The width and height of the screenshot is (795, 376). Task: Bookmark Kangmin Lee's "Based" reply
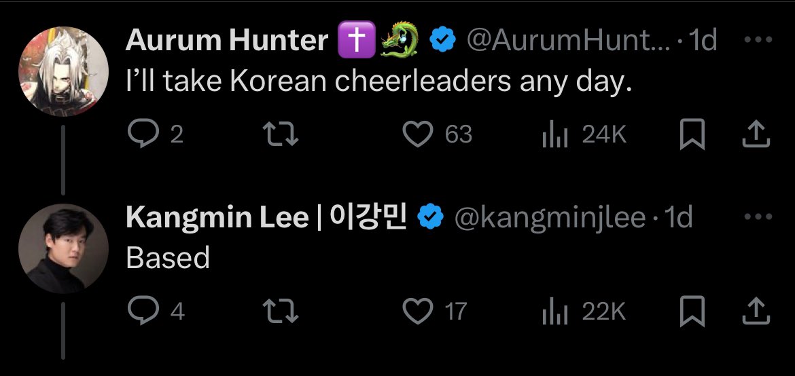[691, 312]
